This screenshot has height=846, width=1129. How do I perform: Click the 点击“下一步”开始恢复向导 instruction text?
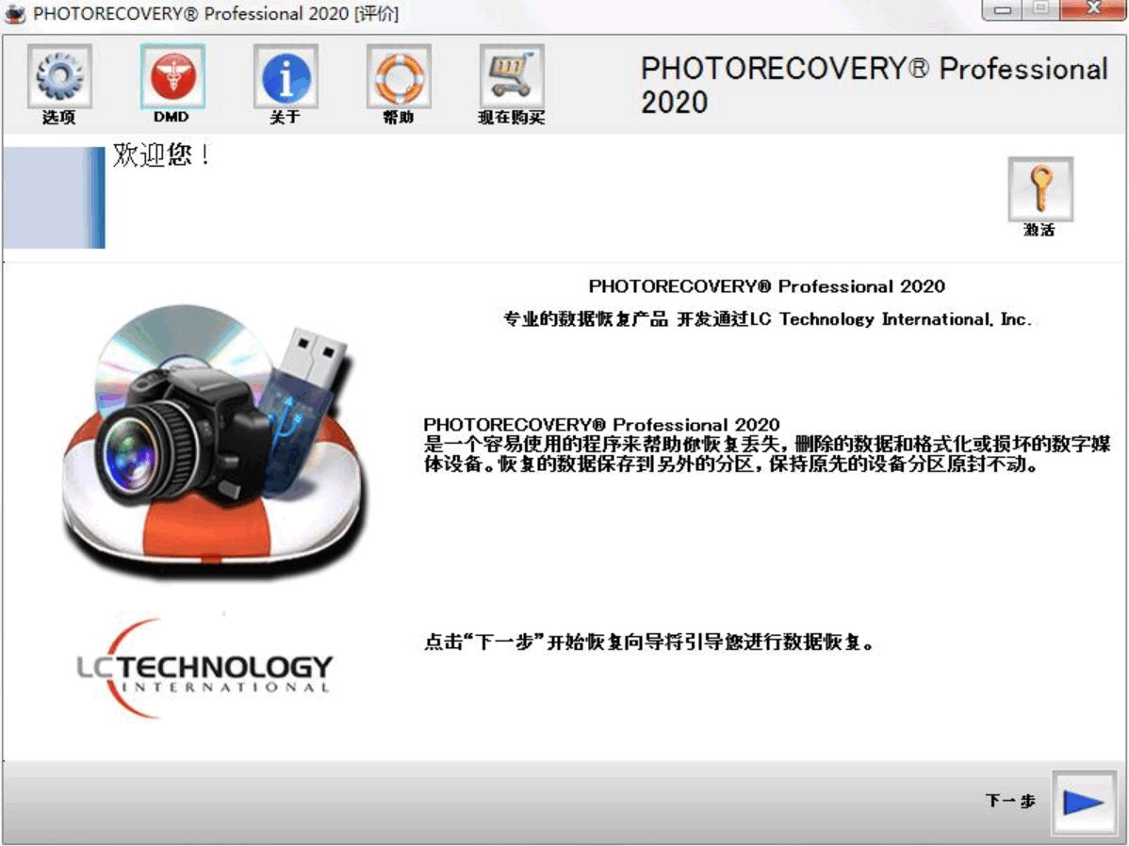click(648, 642)
